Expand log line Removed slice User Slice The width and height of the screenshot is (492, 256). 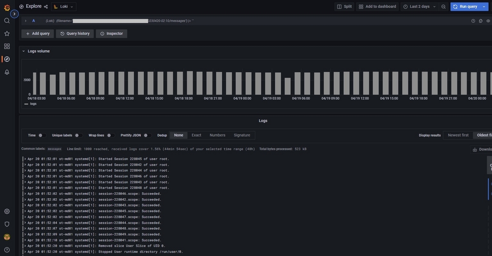(x=25, y=246)
